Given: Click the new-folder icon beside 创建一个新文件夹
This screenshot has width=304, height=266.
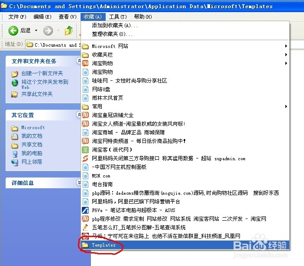Looking at the screenshot, I should pos(15,74).
